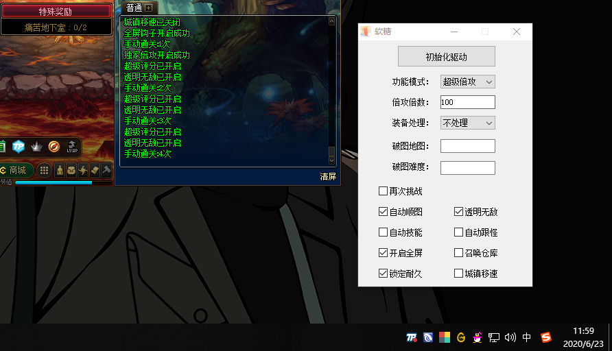This screenshot has height=351, width=612.
Task: Open the silver crown icon in game bar
Action: 36,147
